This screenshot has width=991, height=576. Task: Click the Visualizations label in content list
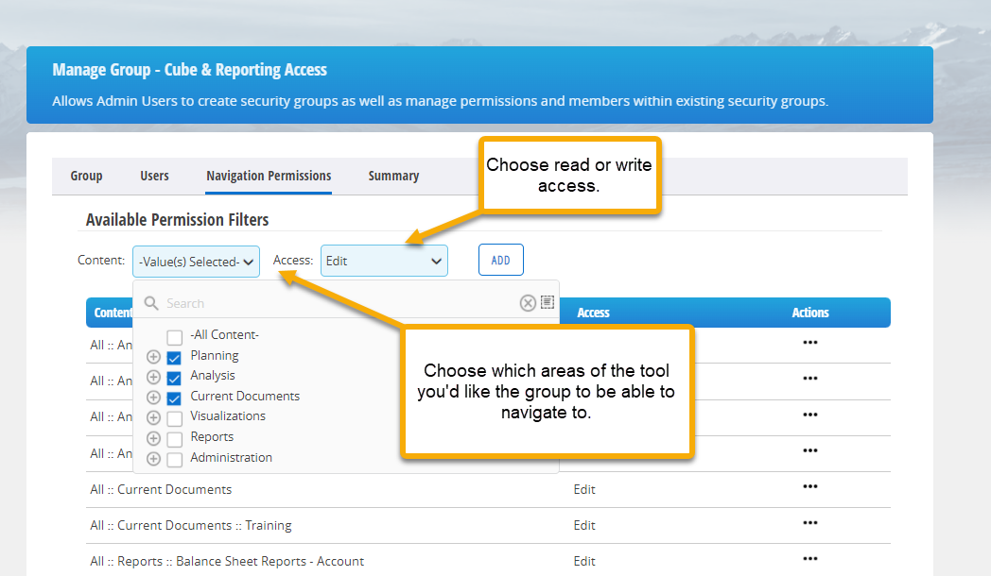coord(228,415)
